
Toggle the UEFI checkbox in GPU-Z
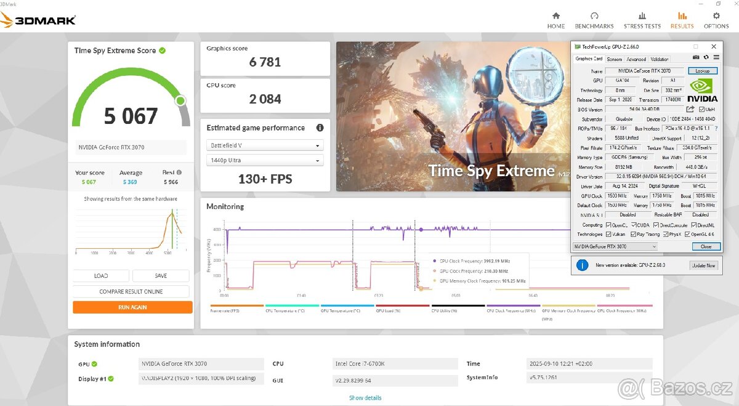click(x=701, y=110)
